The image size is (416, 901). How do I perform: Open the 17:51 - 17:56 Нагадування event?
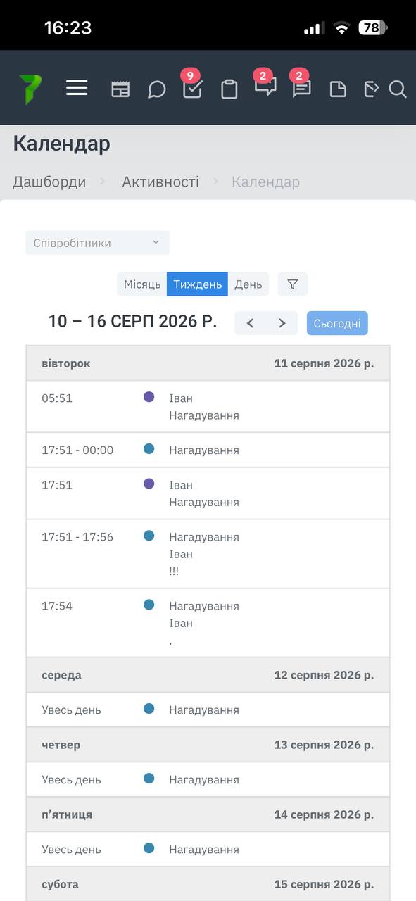pyautogui.click(x=208, y=554)
